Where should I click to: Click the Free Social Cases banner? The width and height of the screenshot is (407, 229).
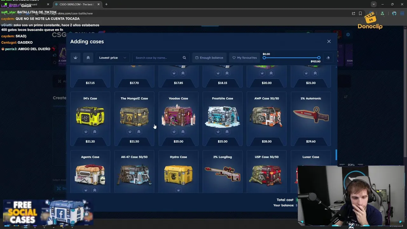(x=48, y=212)
